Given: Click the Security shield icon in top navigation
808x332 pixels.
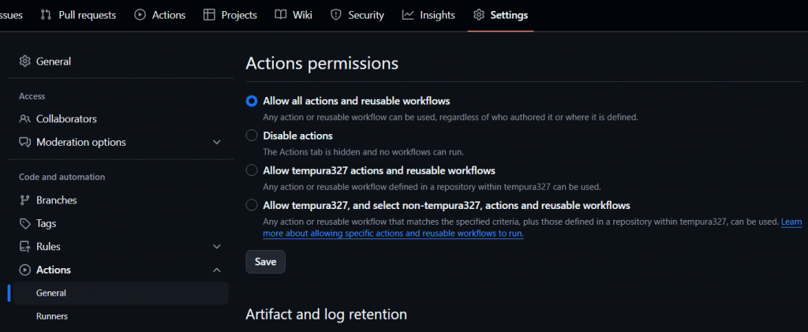Looking at the screenshot, I should (336, 15).
